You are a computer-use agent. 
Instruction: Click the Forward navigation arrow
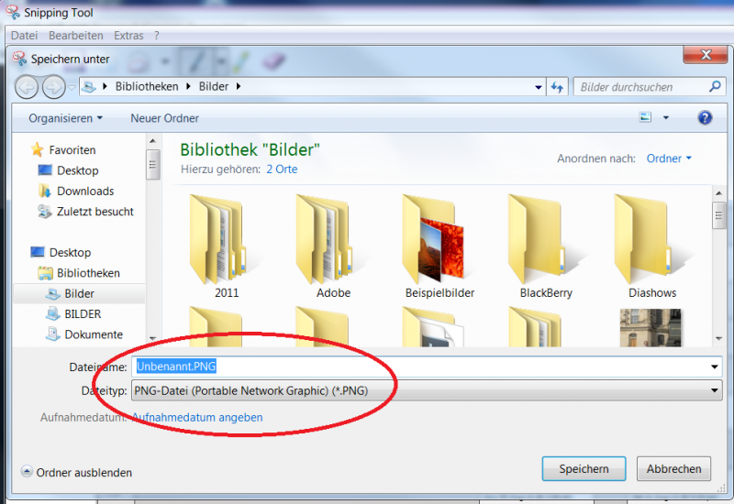pos(54,87)
